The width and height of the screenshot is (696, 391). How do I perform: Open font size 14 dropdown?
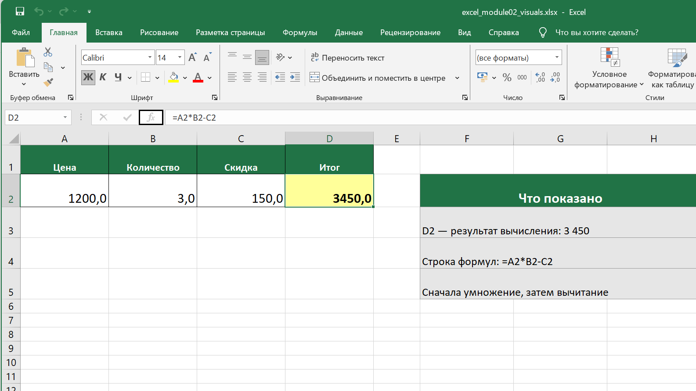(180, 57)
